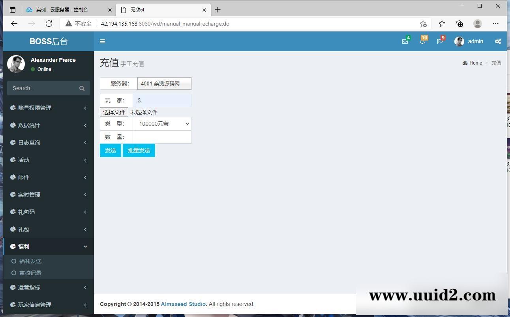
Task: Click the search magnifier in the sidebar
Action: click(x=82, y=88)
